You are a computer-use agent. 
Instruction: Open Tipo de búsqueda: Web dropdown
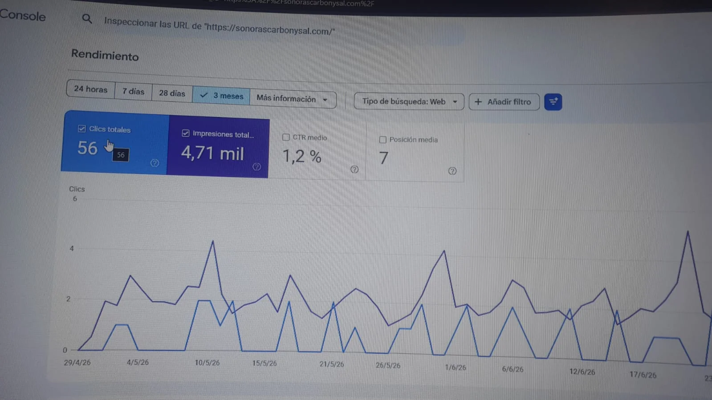pyautogui.click(x=409, y=101)
